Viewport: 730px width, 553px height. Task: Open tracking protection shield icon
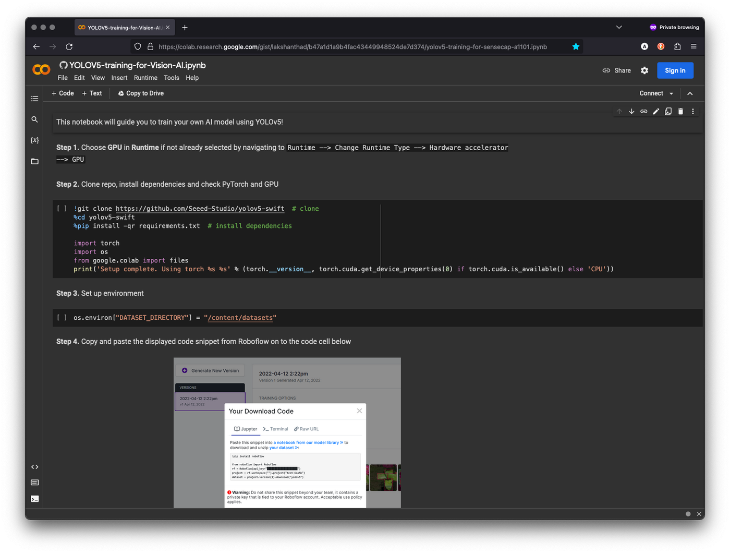point(138,46)
